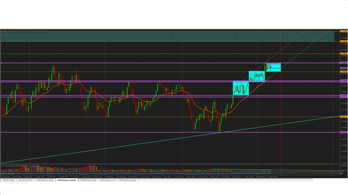Switch to the EURGBPmicro,Daily tab
The image size is (348, 195).
coord(88,180)
